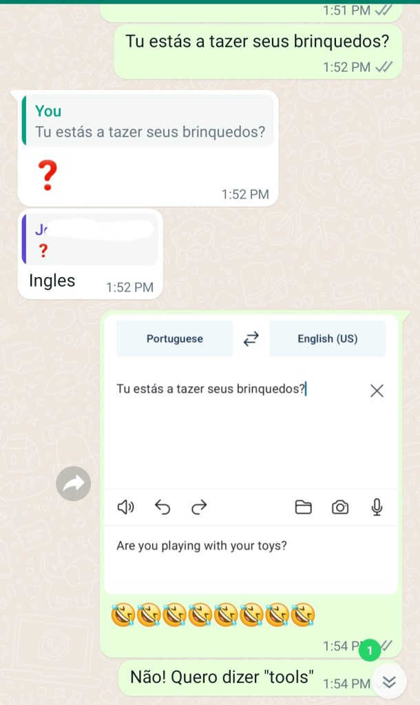Image resolution: width=420 pixels, height=705 pixels.
Task: Tap the redo arrow in translator toolbar
Action: pyautogui.click(x=199, y=507)
